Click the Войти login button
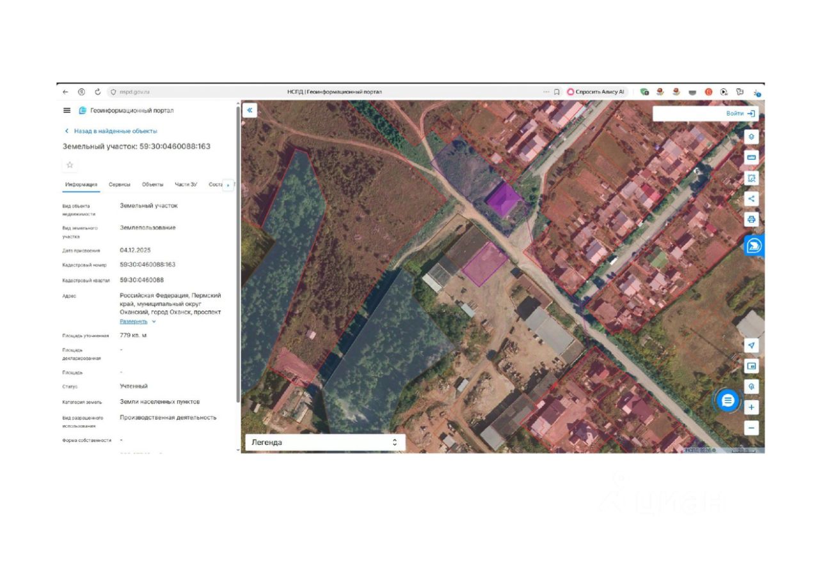 (740, 113)
